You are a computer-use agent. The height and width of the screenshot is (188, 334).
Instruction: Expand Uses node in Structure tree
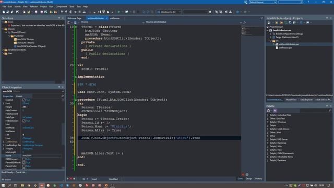coord(3,53)
